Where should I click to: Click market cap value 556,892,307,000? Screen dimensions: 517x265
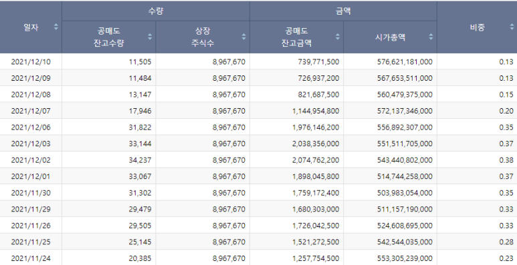pyautogui.click(x=405, y=127)
